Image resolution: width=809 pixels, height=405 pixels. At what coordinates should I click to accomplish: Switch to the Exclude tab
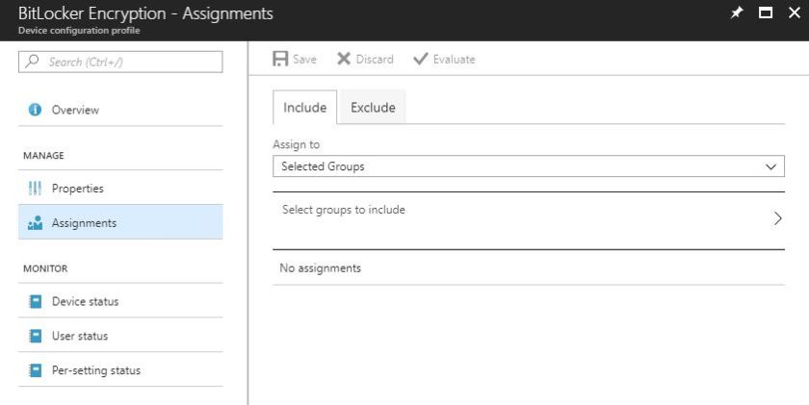(x=373, y=107)
